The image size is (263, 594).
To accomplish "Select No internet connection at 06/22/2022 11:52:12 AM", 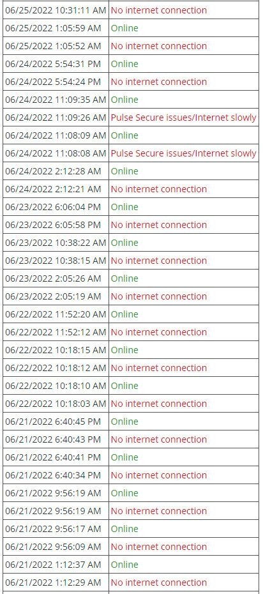I will click(159, 332).
